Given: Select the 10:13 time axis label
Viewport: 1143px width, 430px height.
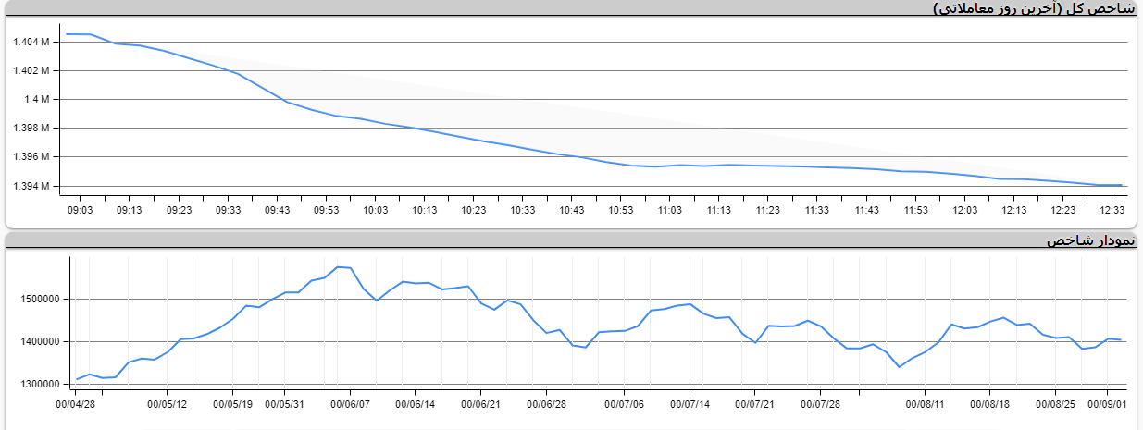Looking at the screenshot, I should click(x=425, y=210).
